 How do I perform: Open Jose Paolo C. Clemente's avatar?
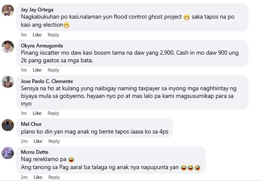[8, 82]
